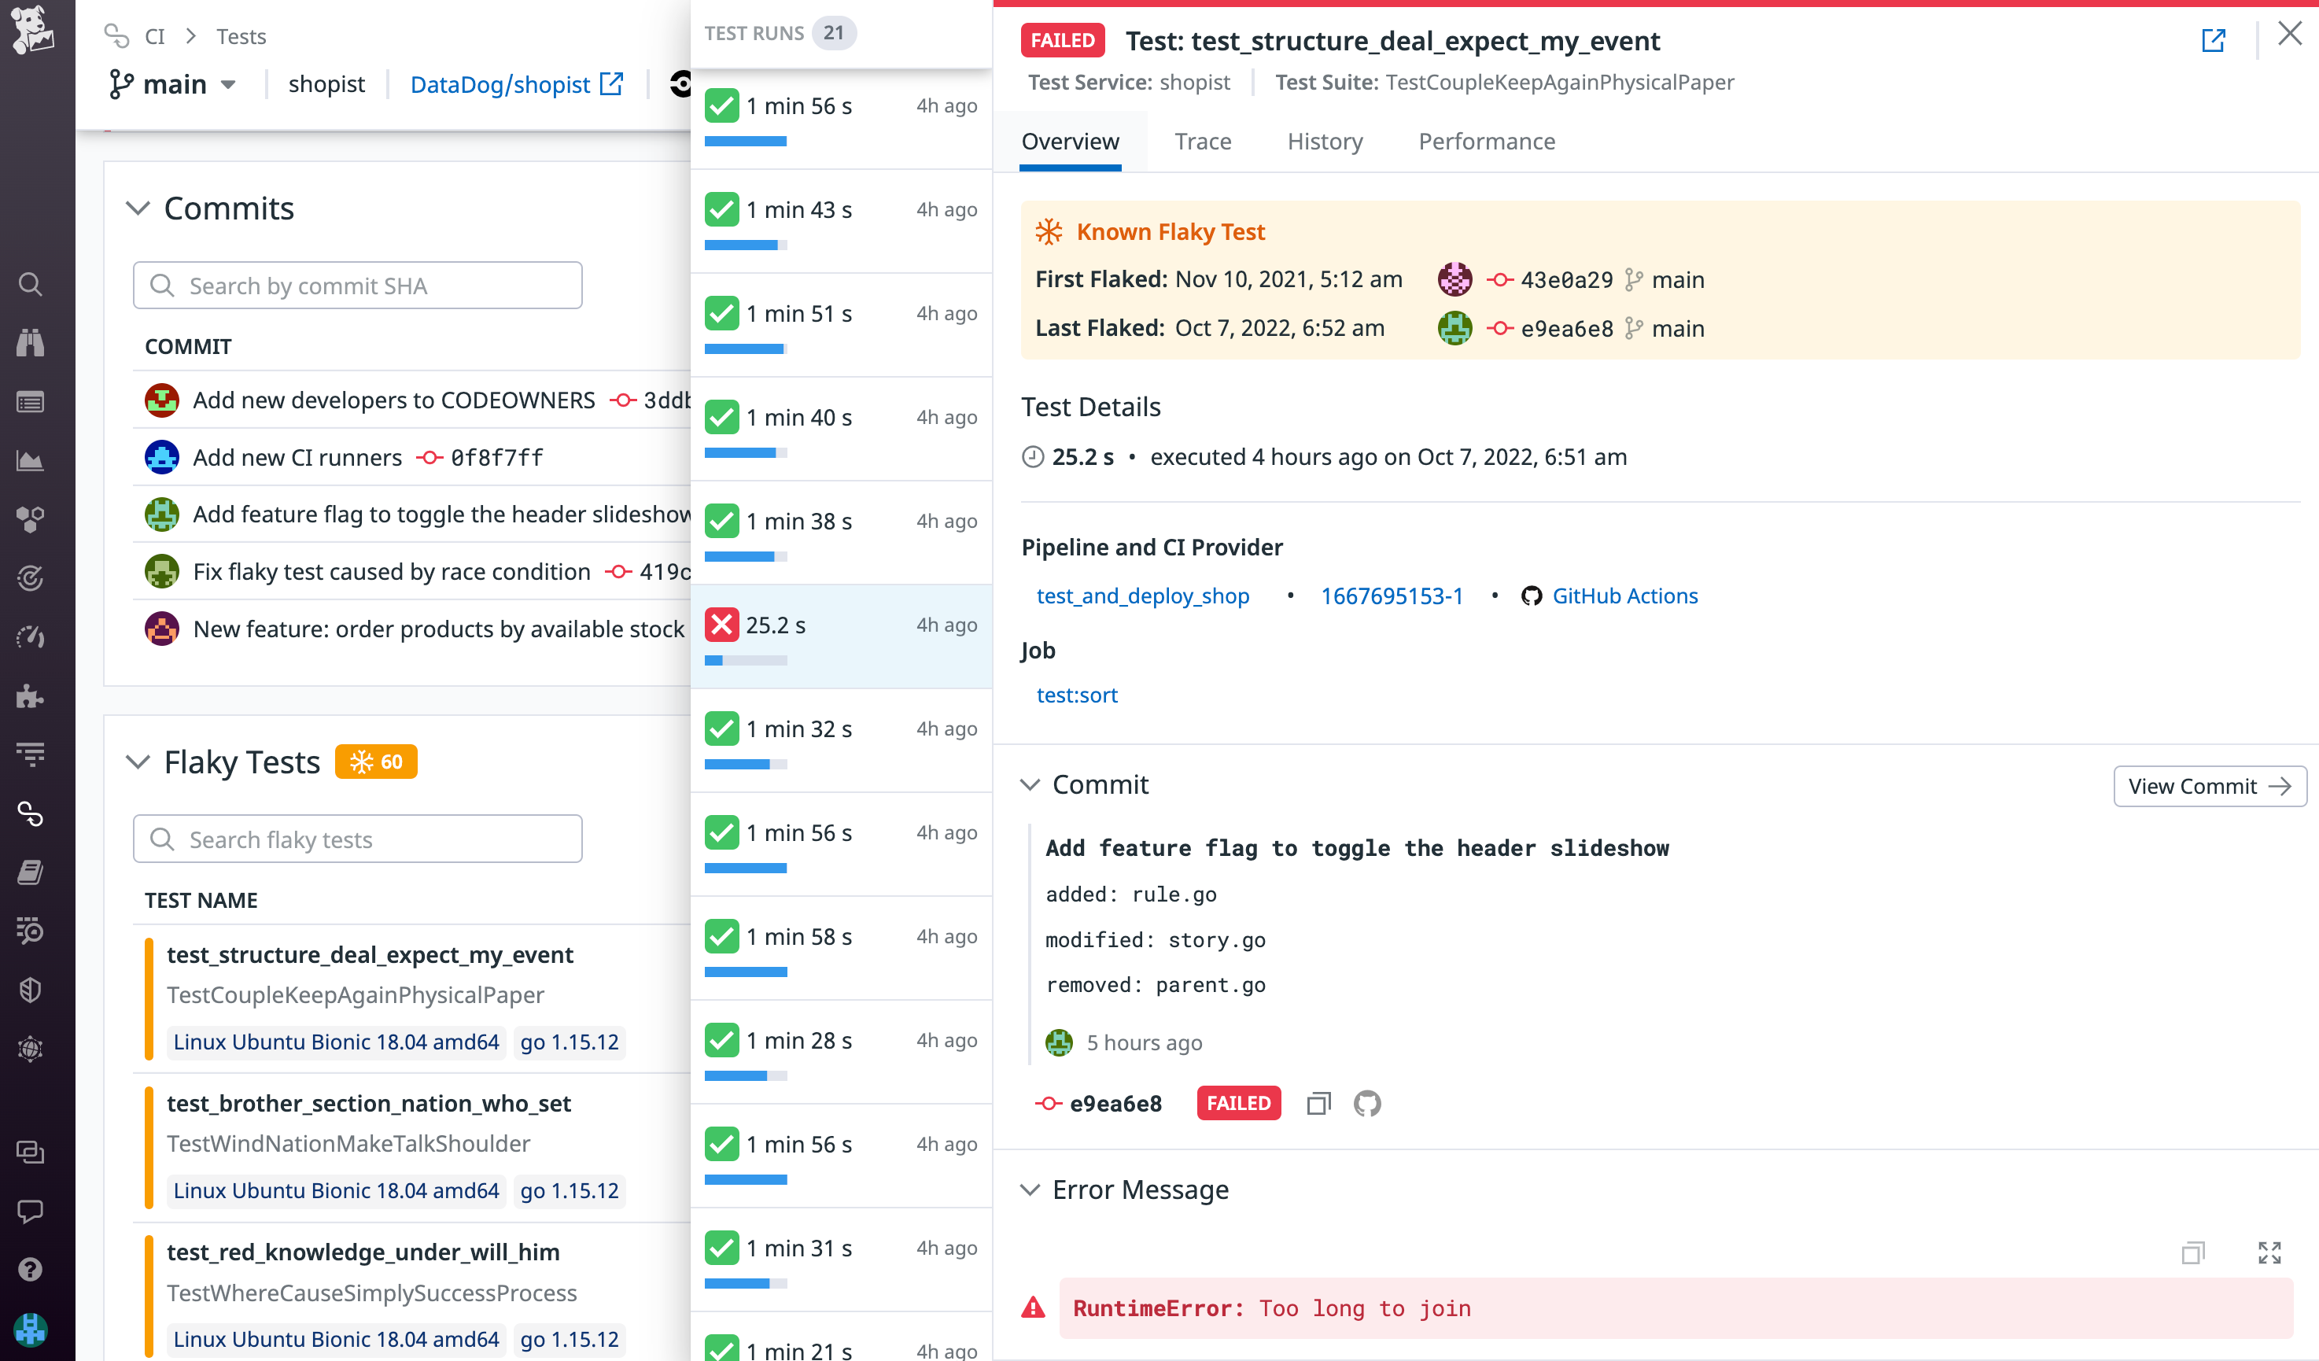Select the Dashboards chart icon in the sidebar
This screenshot has width=2319, height=1361.
click(x=31, y=460)
